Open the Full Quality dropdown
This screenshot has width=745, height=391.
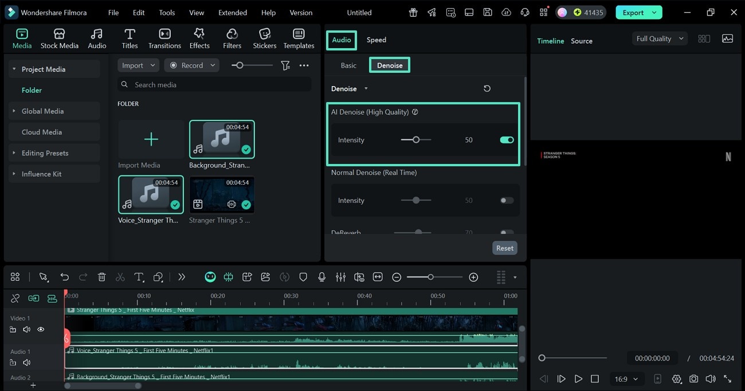(x=658, y=38)
